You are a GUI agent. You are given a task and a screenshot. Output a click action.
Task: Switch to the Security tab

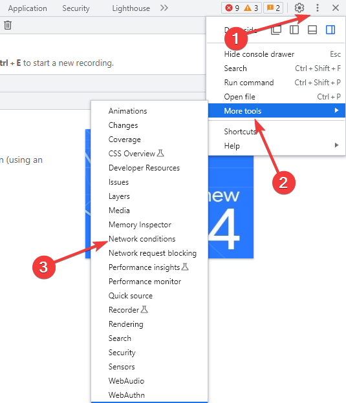[76, 8]
